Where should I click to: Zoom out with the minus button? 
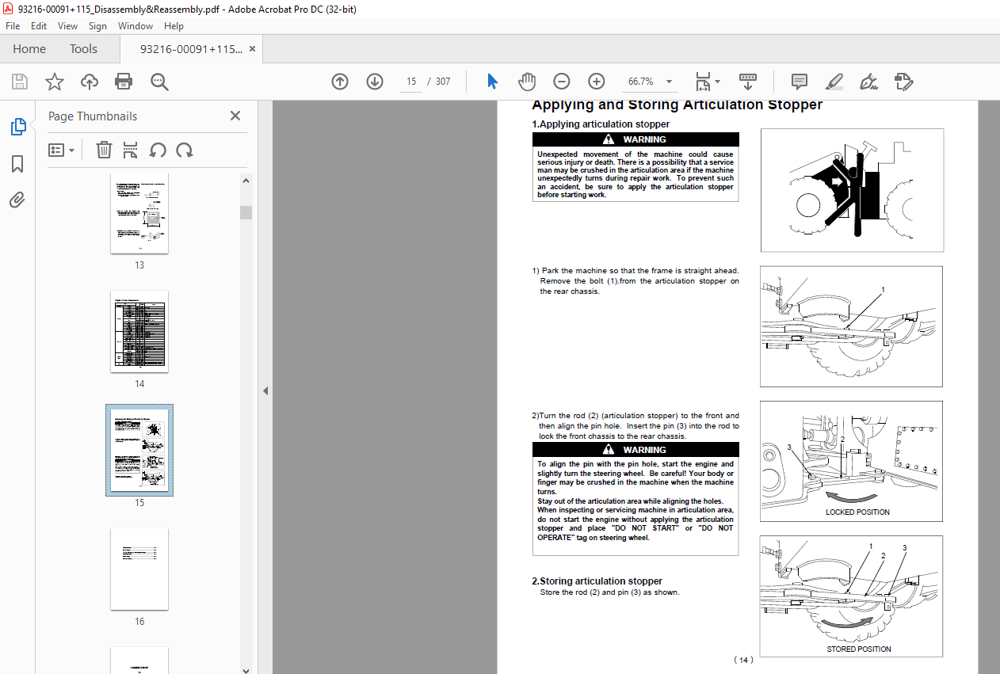pyautogui.click(x=562, y=82)
